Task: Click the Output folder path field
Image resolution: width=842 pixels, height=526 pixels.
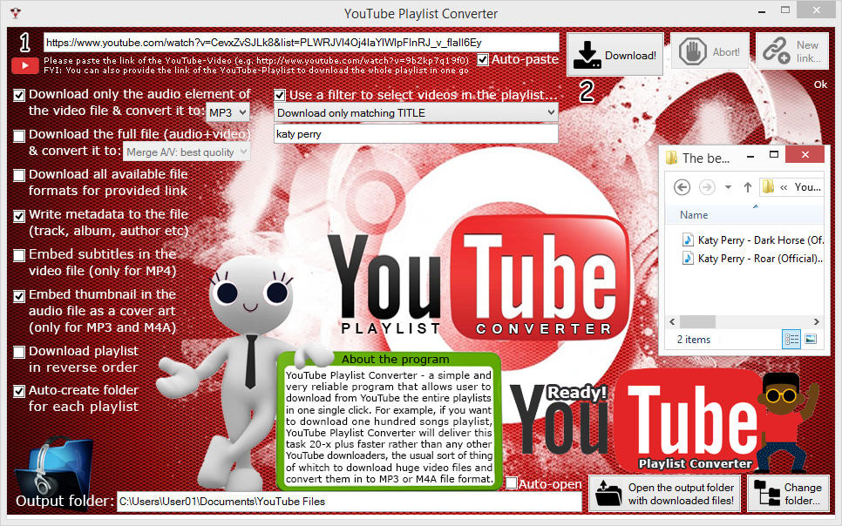Action: point(349,502)
